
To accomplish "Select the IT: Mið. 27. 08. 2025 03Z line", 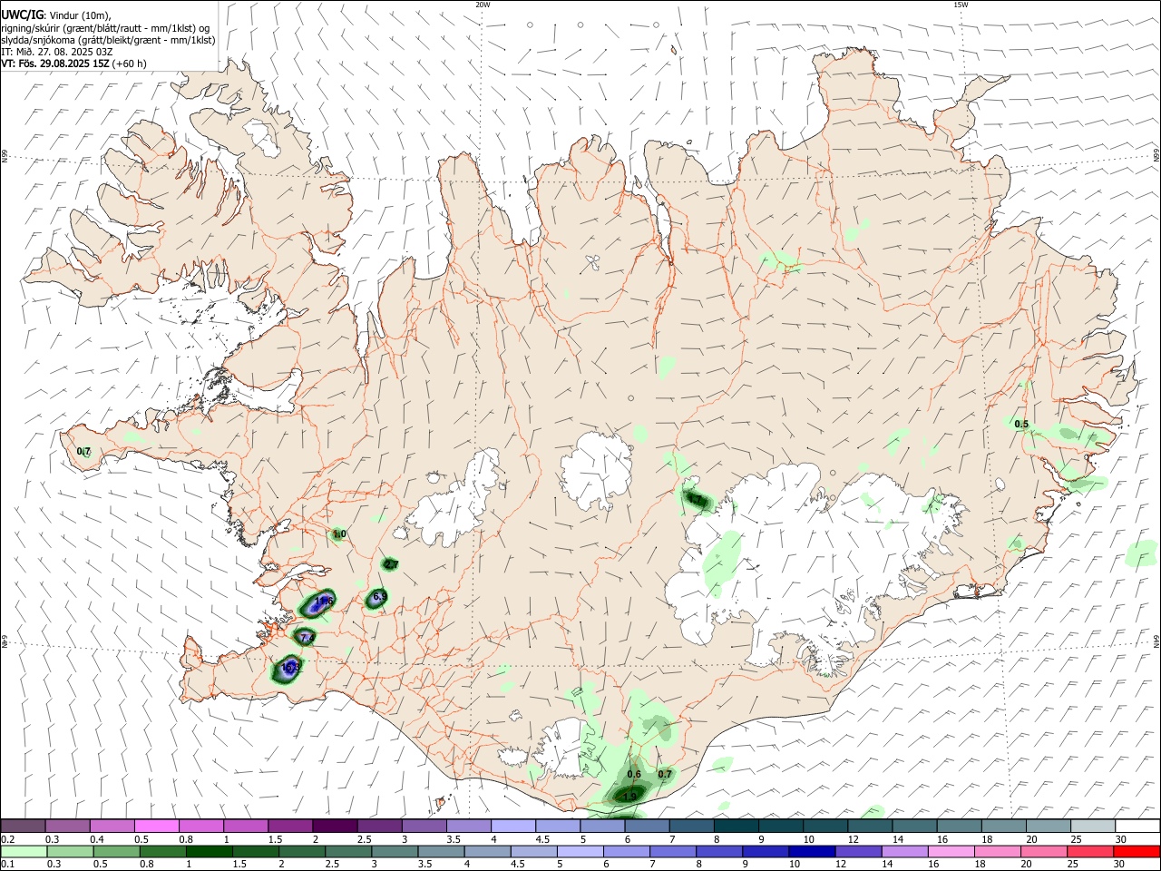I will pos(57,52).
